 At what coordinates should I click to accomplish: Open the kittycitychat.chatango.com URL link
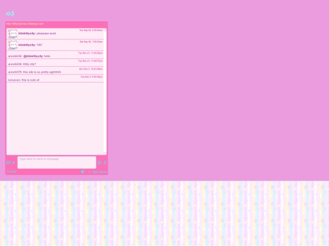point(25,24)
